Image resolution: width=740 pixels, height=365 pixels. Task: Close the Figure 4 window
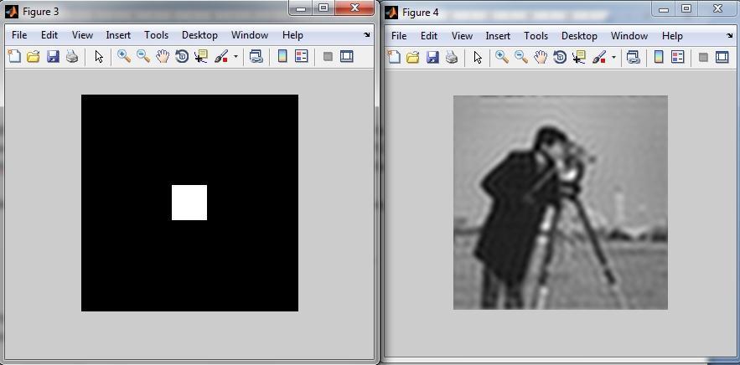[x=718, y=8]
